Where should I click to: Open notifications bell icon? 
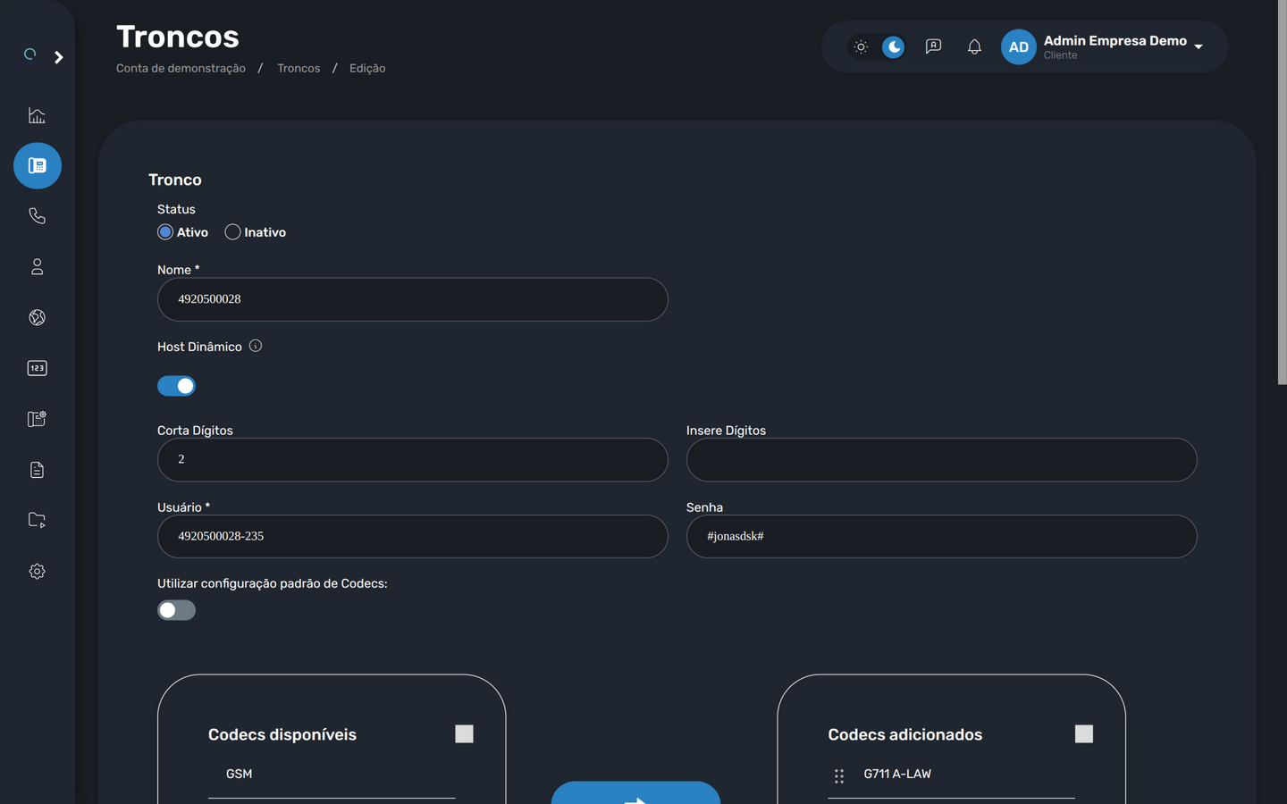tap(974, 46)
